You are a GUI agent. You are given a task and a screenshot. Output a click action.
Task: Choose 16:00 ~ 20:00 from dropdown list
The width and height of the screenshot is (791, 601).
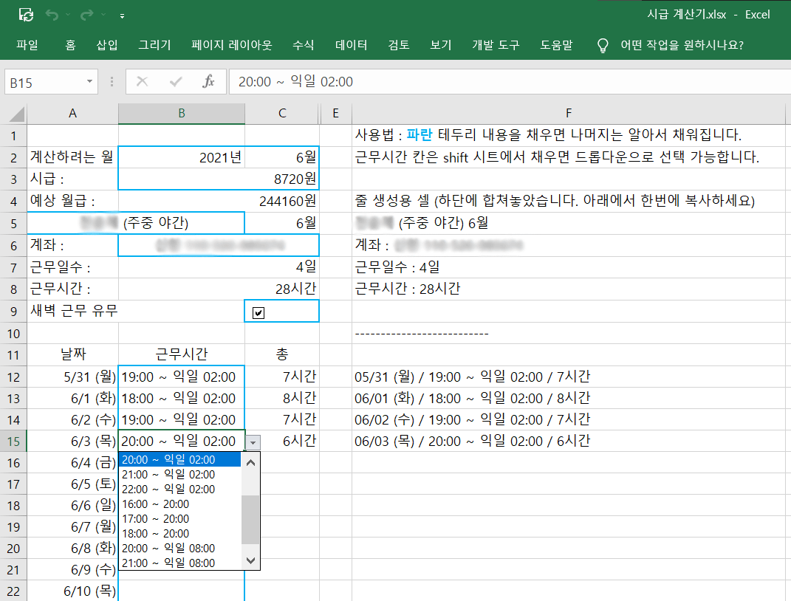[x=180, y=504]
